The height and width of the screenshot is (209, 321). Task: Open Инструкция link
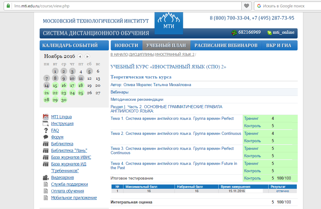tap(62, 123)
